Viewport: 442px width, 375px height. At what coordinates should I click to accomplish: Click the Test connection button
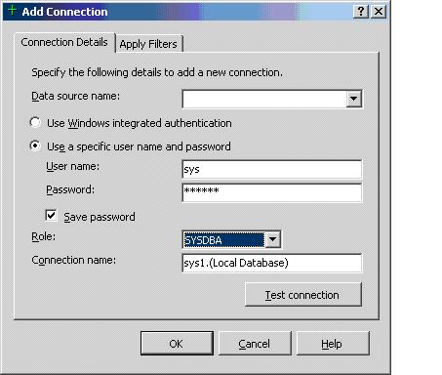point(303,295)
